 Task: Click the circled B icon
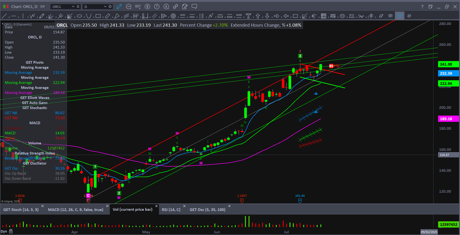point(147,7)
